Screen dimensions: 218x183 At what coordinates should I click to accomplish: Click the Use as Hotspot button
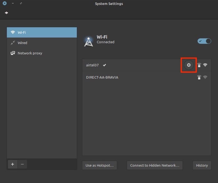click(x=100, y=165)
